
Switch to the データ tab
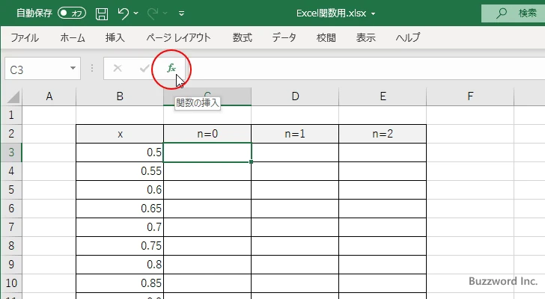pos(284,37)
